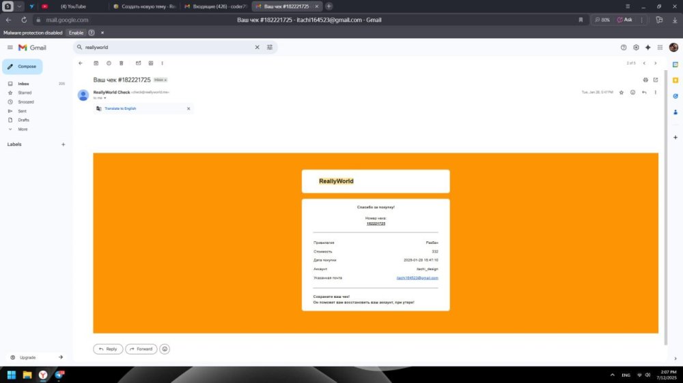Click the Forward button below email
Screen dimensions: 683x383
[x=141, y=349]
